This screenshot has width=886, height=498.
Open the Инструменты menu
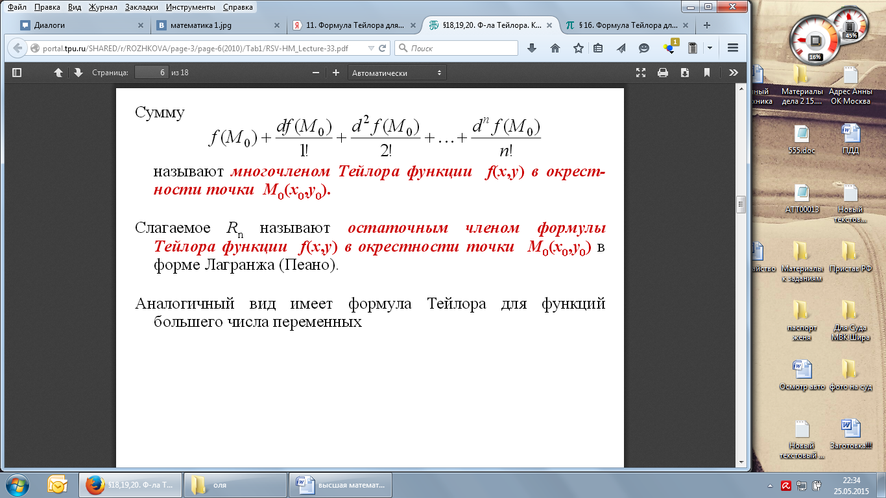[x=191, y=8]
